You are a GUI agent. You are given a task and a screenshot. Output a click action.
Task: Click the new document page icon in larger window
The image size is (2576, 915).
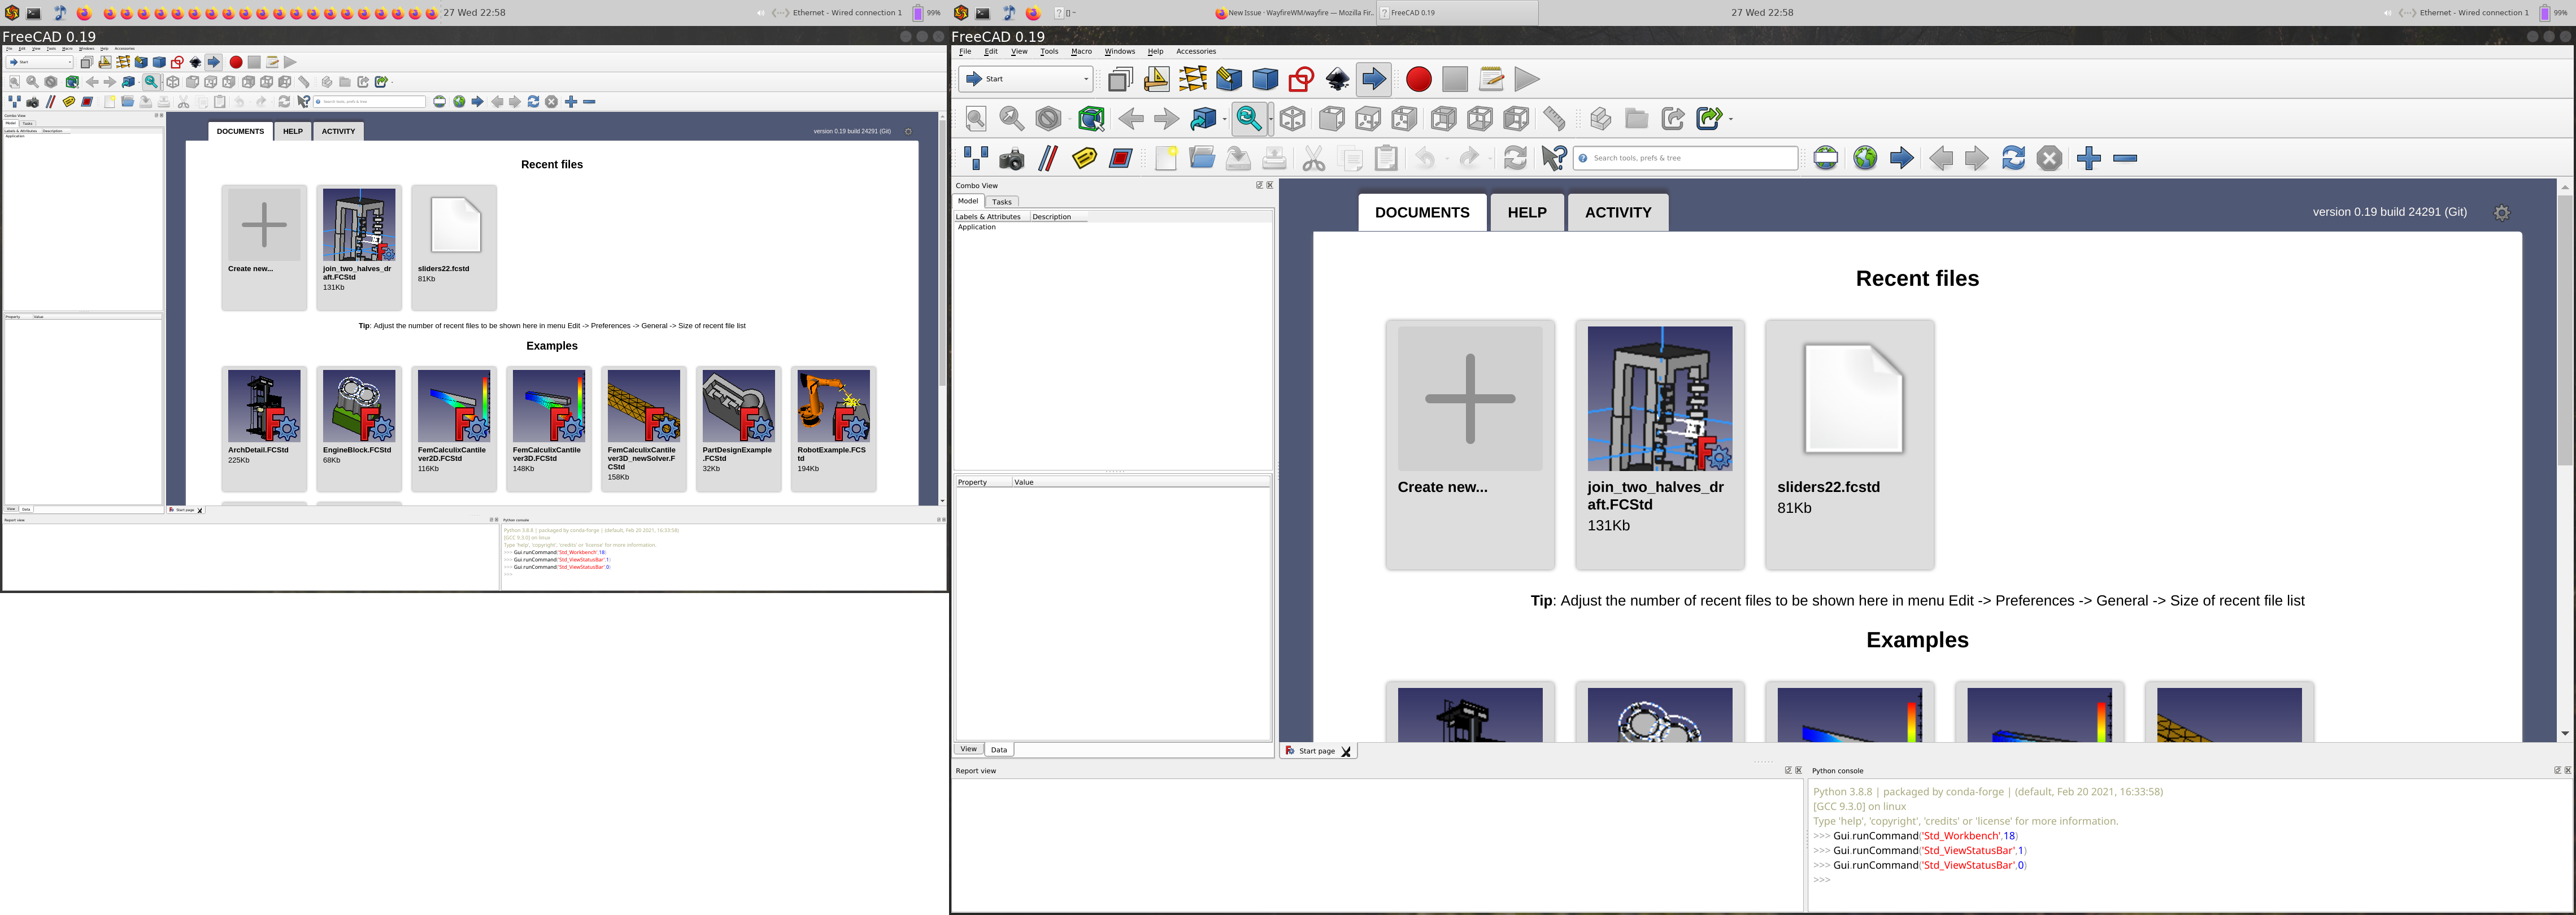1166,158
